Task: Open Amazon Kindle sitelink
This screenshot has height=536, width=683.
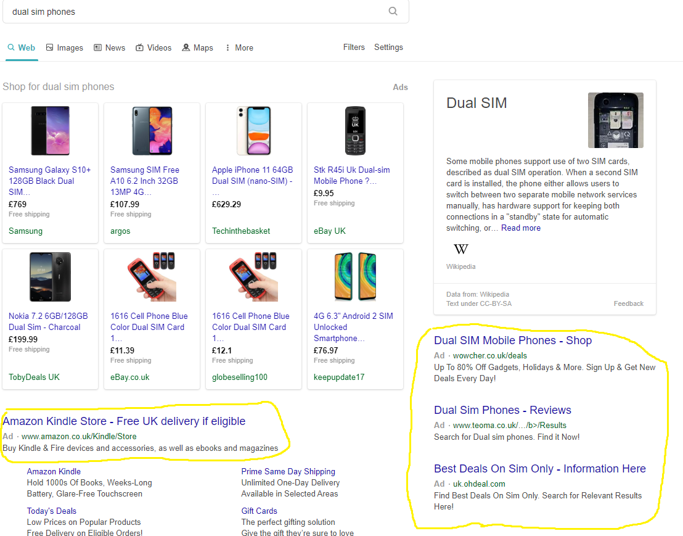Action: (x=54, y=471)
